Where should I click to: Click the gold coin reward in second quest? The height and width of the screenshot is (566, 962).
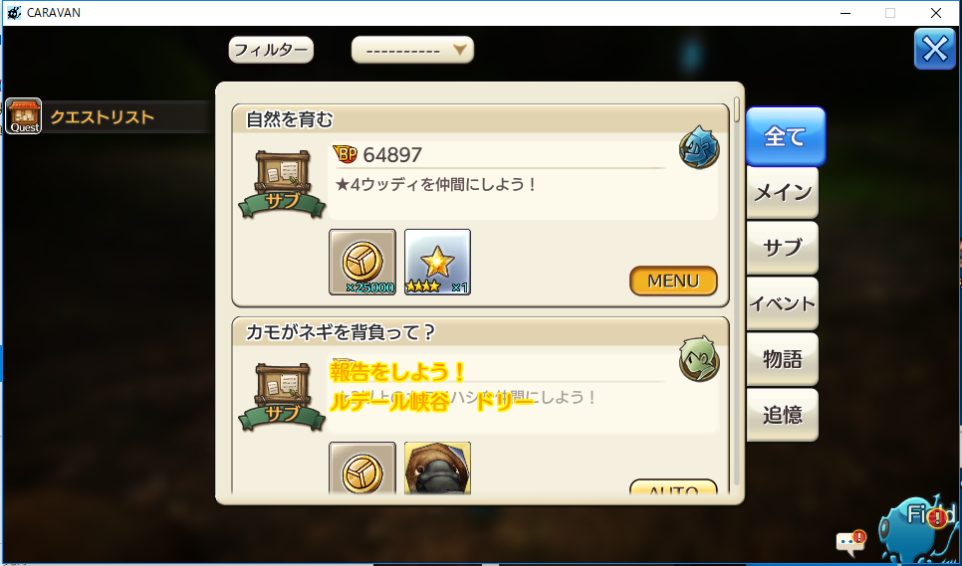tap(362, 468)
